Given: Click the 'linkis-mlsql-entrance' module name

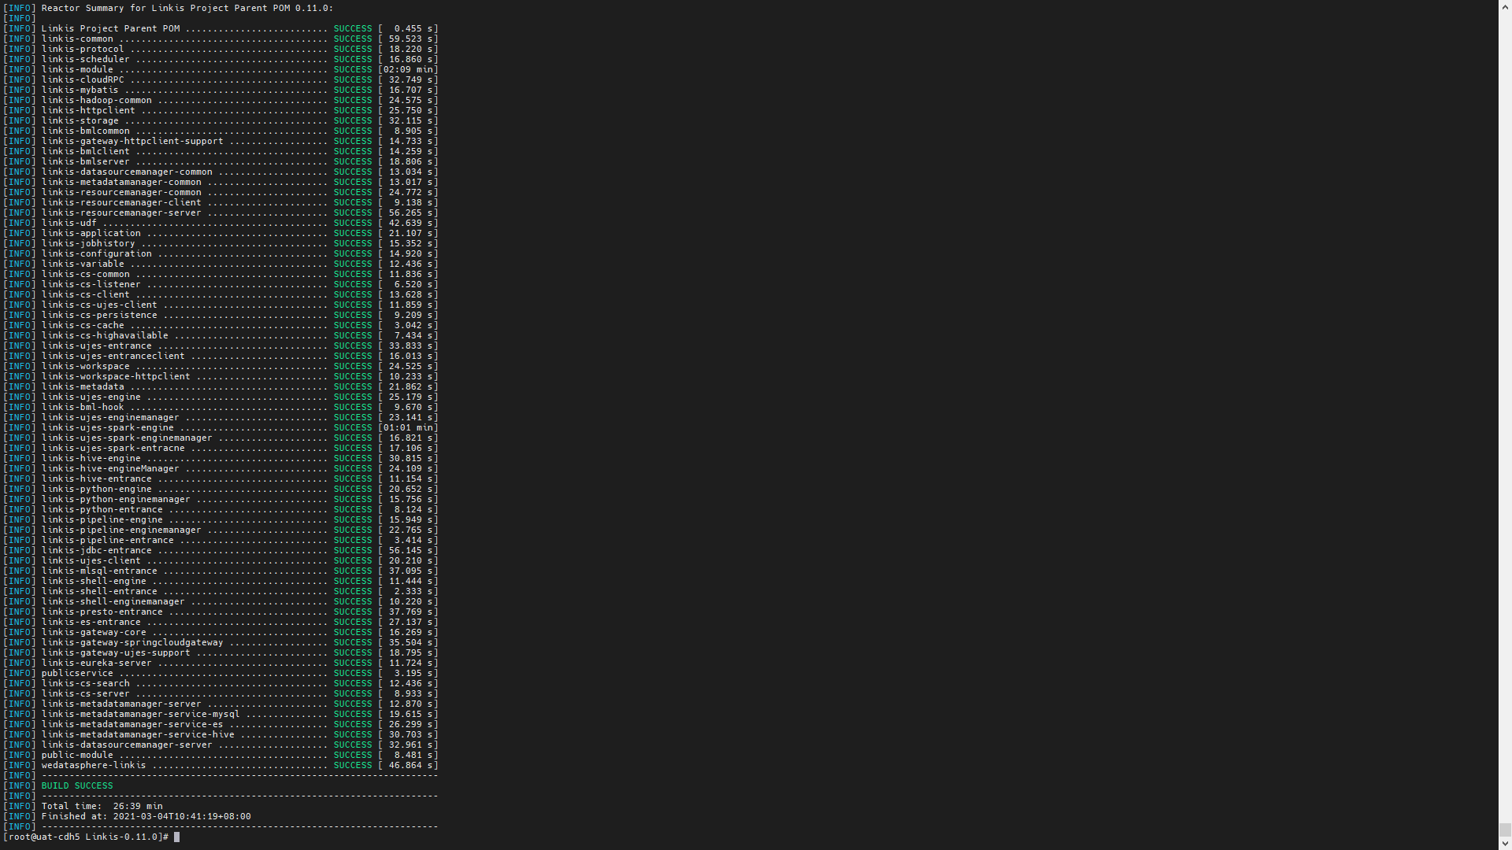Looking at the screenshot, I should pyautogui.click(x=99, y=571).
